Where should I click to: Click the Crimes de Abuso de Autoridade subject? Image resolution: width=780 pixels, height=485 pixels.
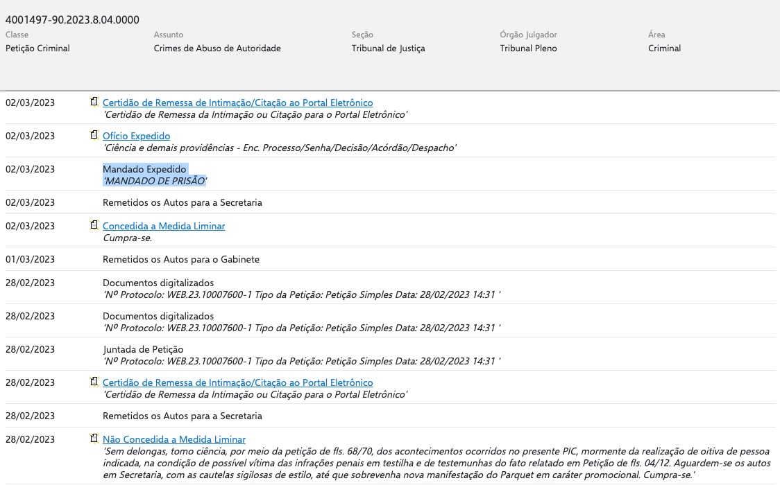click(217, 48)
